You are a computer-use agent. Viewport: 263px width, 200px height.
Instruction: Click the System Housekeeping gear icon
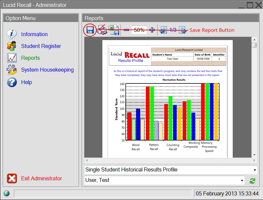coord(12,70)
